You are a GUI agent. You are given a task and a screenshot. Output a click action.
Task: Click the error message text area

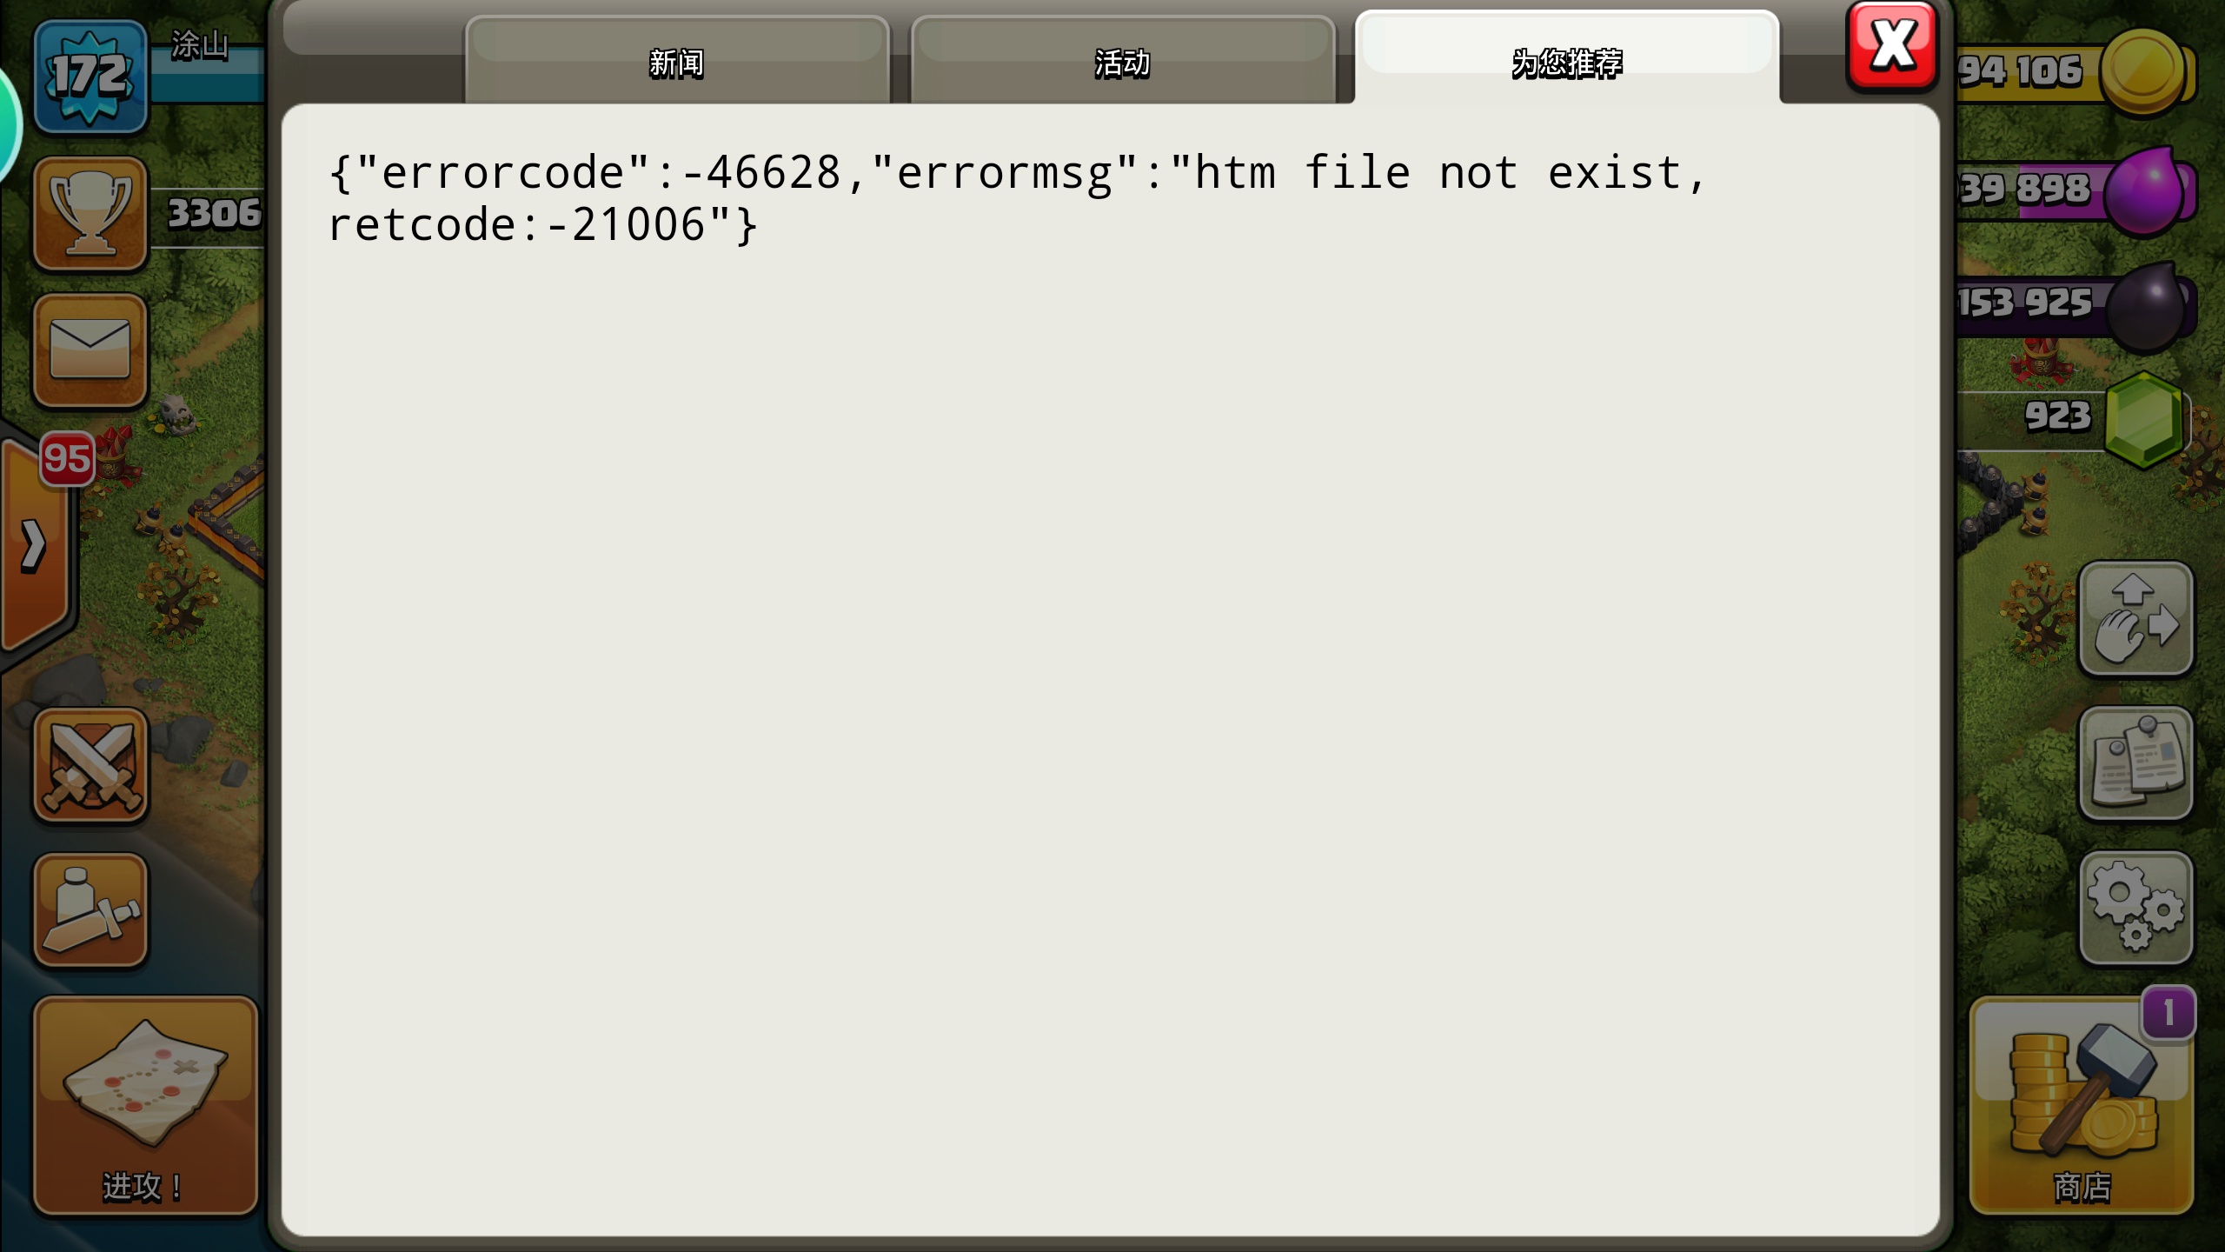[x=1017, y=198]
